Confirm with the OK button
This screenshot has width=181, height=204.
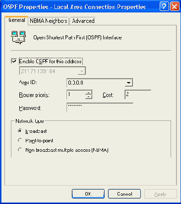click(88, 194)
